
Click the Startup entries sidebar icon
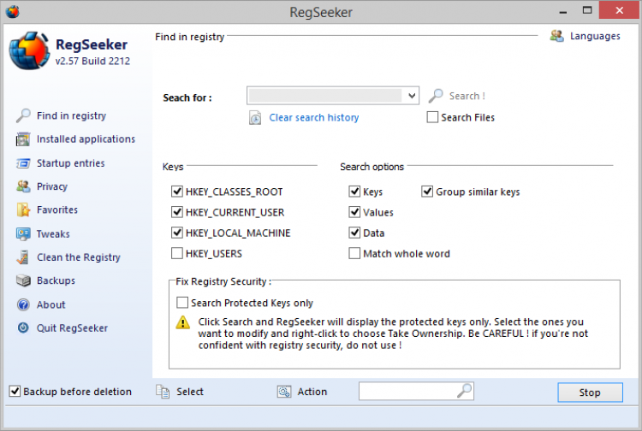click(x=23, y=163)
